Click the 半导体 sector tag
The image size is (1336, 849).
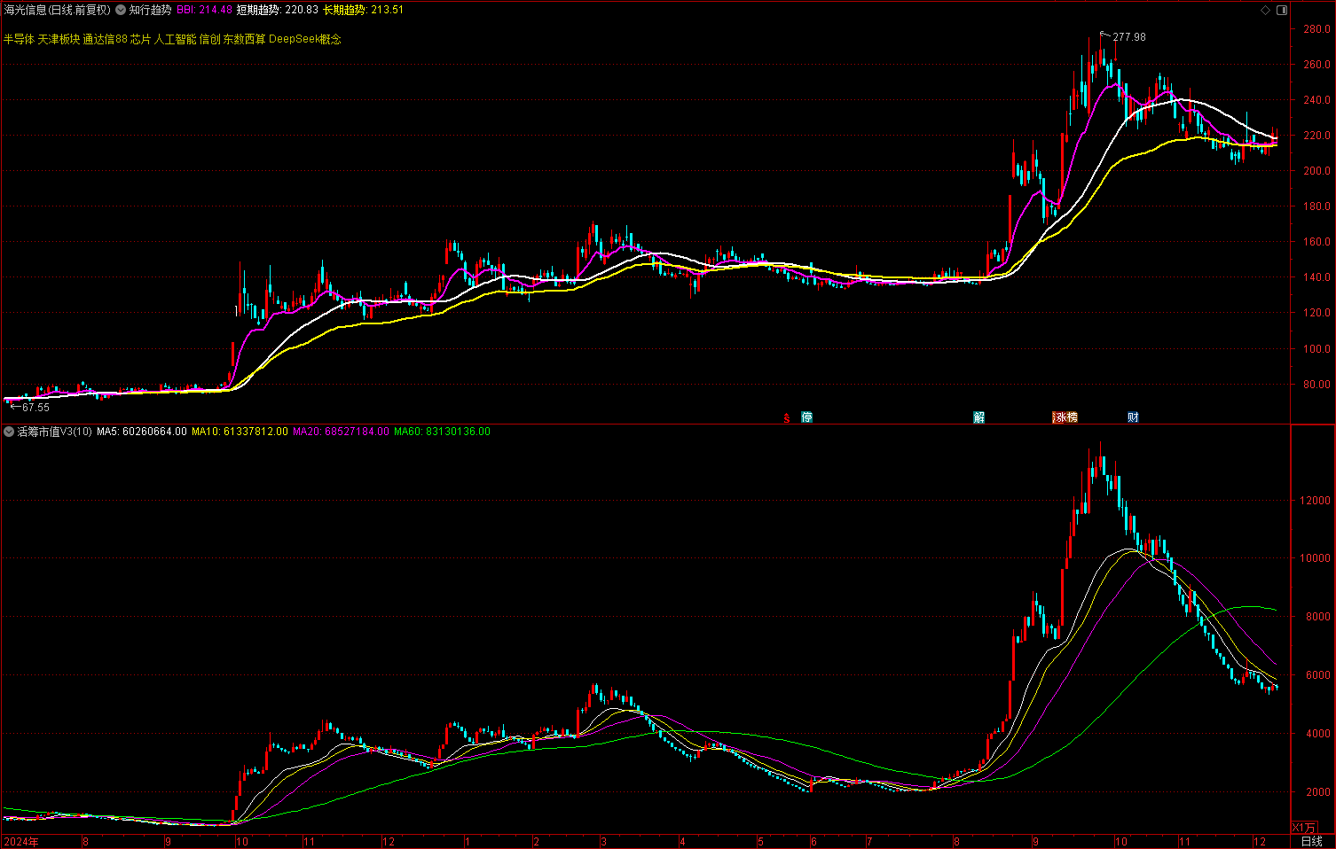(x=19, y=39)
